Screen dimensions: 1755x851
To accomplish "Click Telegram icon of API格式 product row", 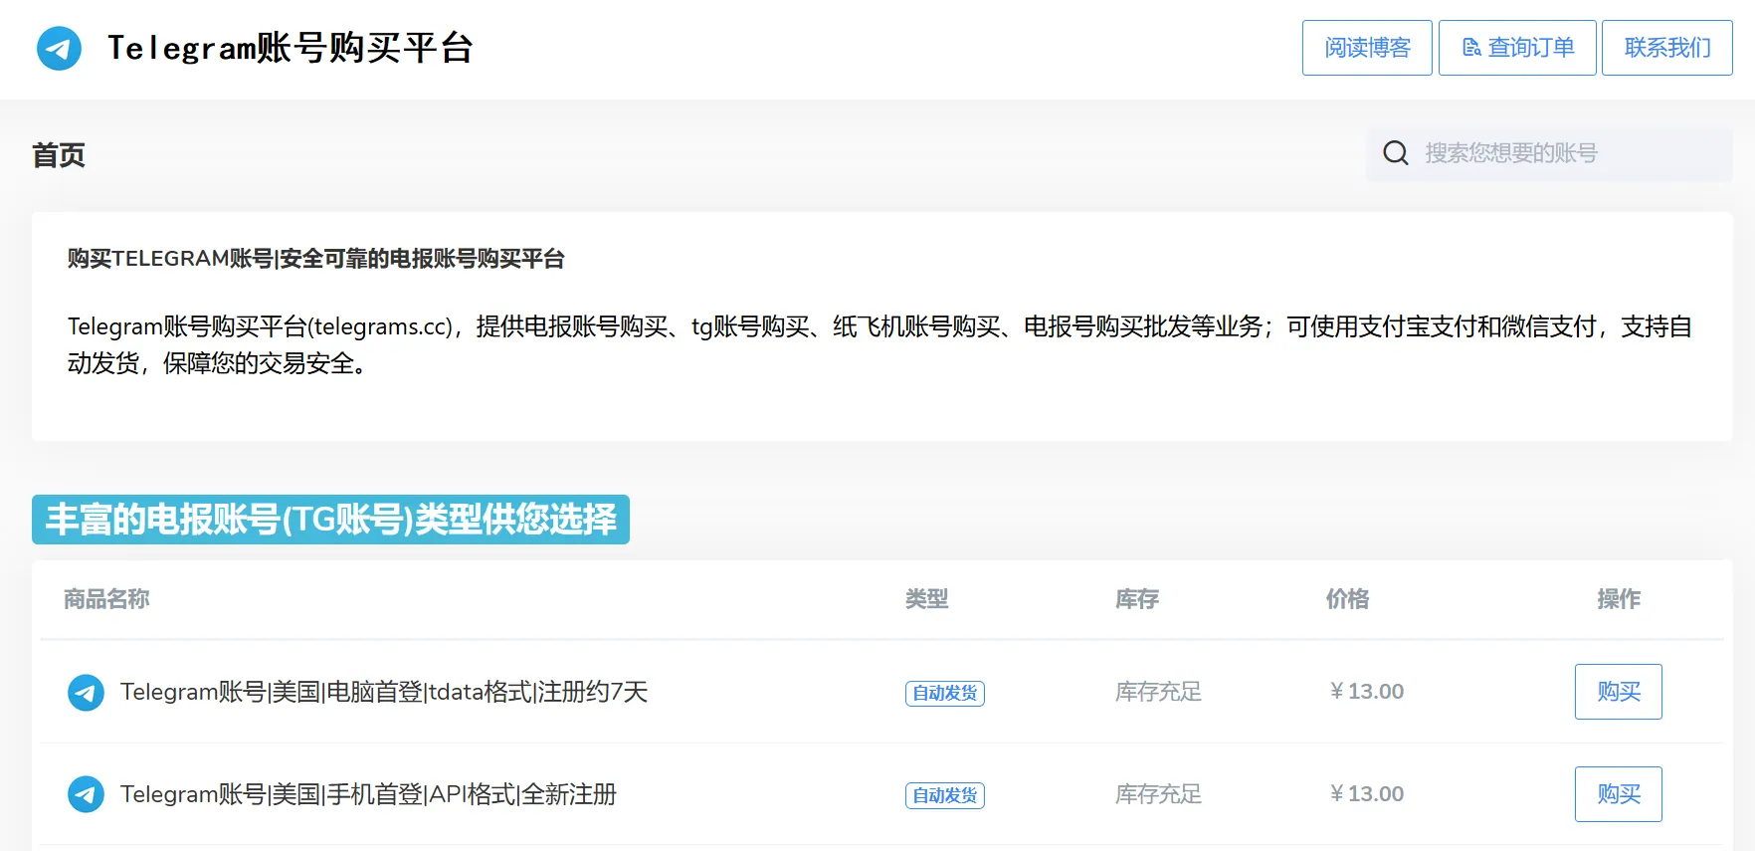I will pyautogui.click(x=86, y=794).
